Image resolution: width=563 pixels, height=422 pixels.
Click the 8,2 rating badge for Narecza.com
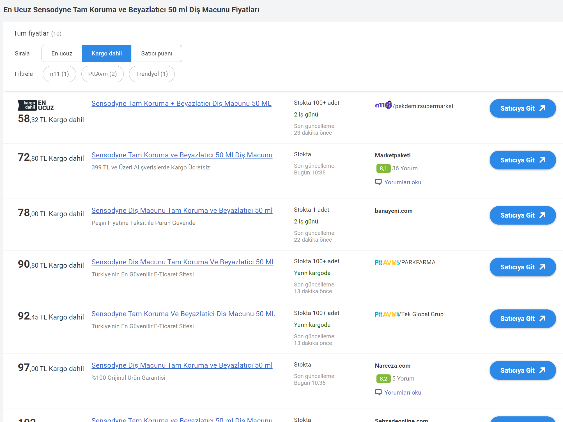point(383,379)
